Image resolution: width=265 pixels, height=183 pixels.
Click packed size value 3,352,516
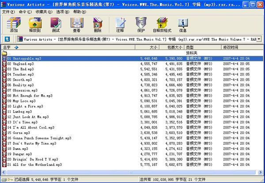point(174,122)
